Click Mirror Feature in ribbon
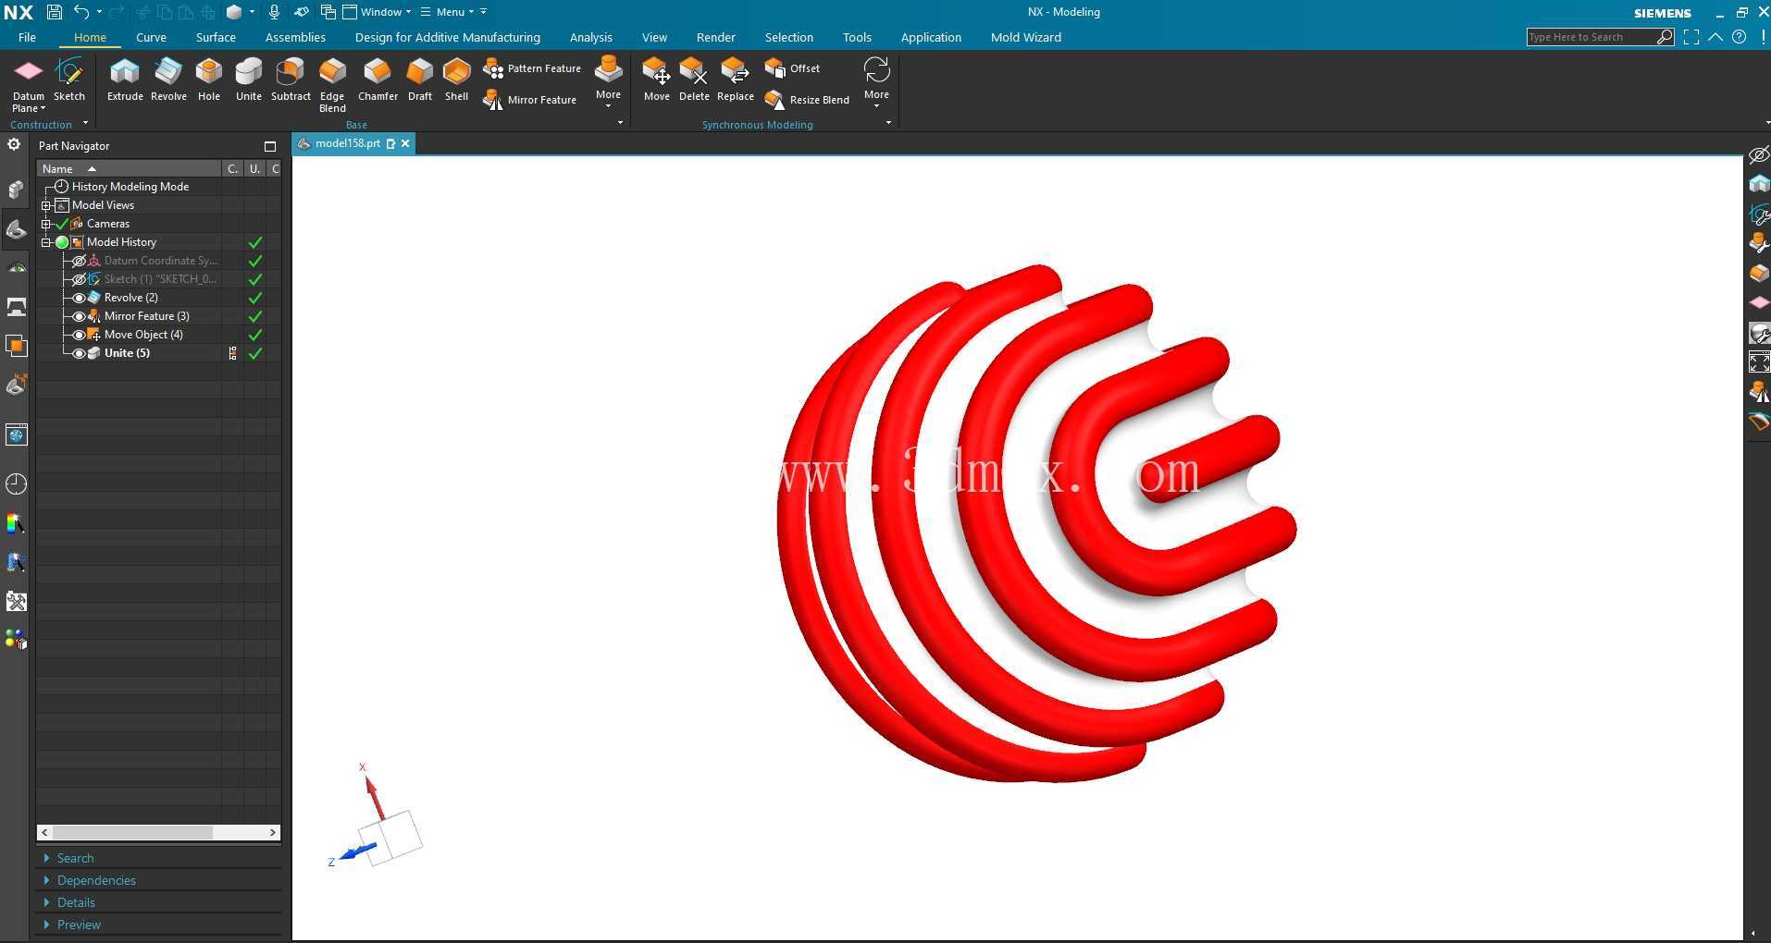Viewport: 1771px width, 943px height. (x=530, y=100)
